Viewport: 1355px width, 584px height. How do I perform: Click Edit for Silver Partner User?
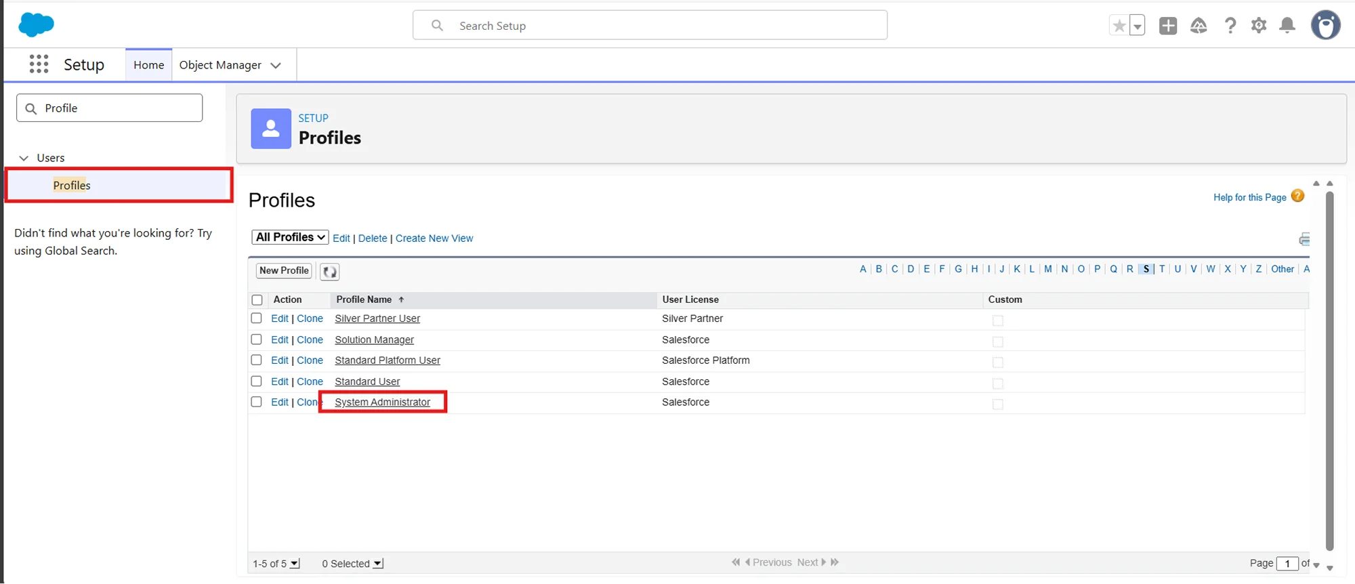[x=280, y=318]
